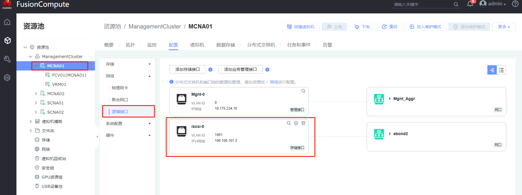Open the 更多 dropdown menu
The width and height of the screenshot is (522, 195).
504,27
